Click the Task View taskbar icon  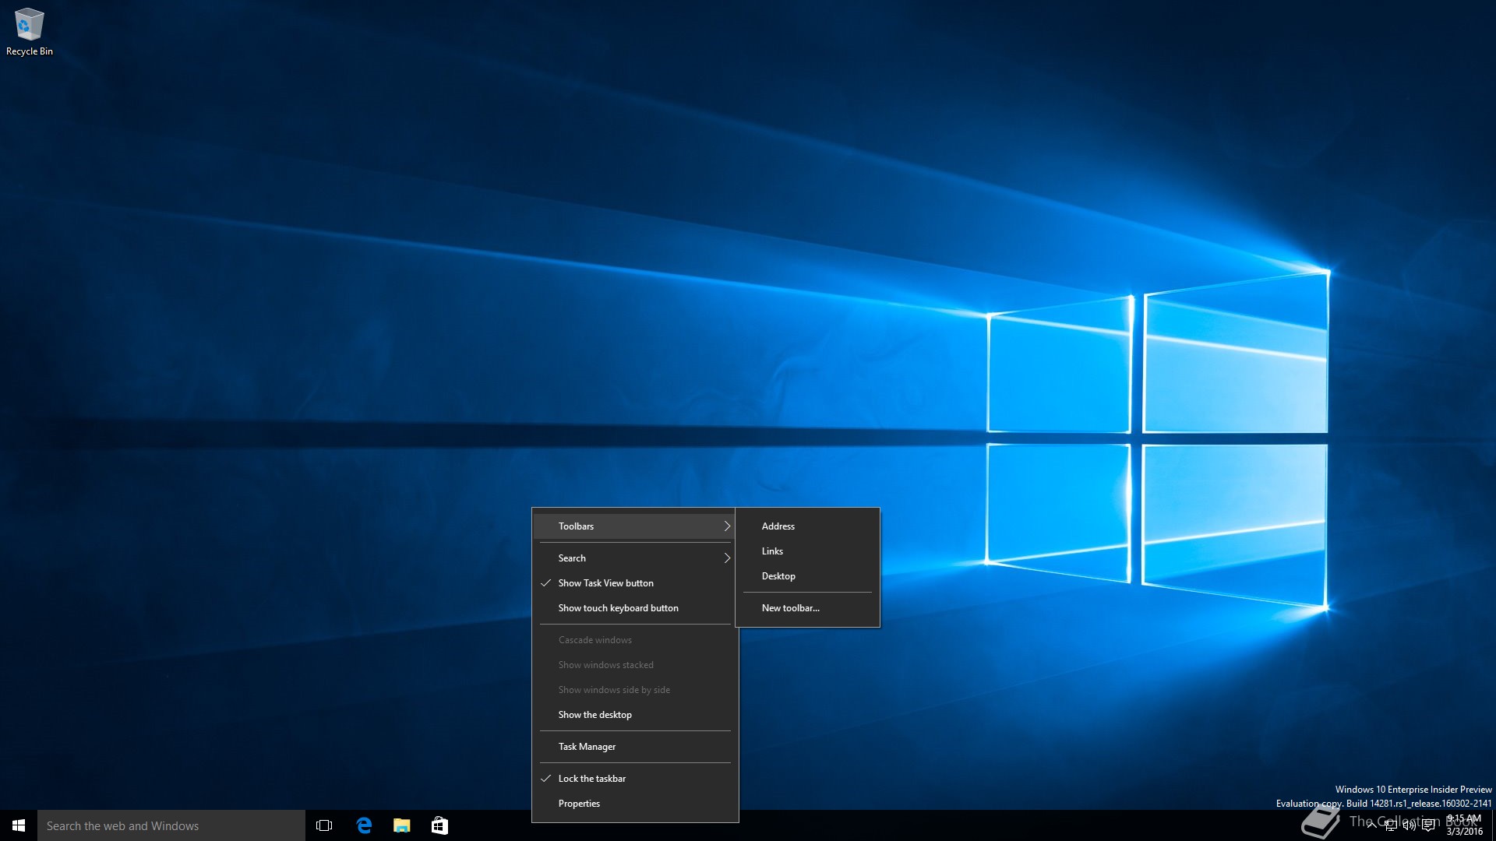[x=324, y=825]
